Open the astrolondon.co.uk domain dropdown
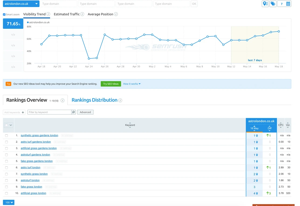The image size is (300, 206). point(21,4)
